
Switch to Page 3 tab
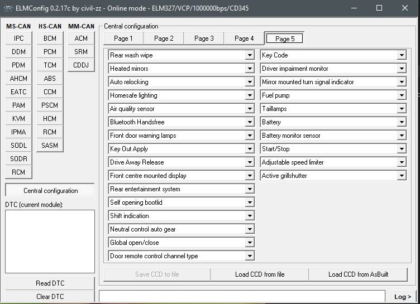pos(204,38)
